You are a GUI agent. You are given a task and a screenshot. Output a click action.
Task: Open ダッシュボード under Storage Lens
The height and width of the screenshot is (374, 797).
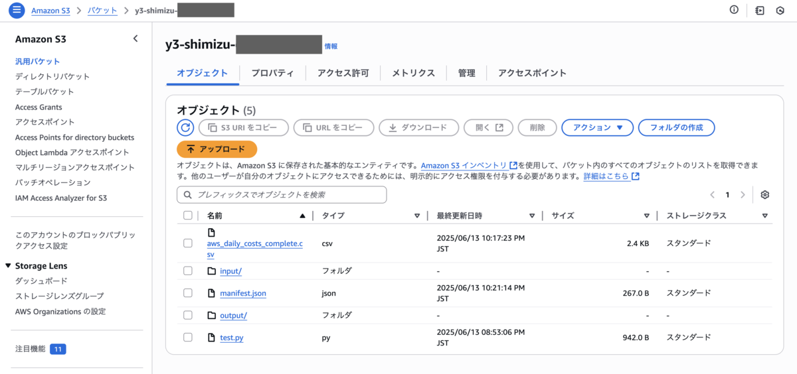41,281
